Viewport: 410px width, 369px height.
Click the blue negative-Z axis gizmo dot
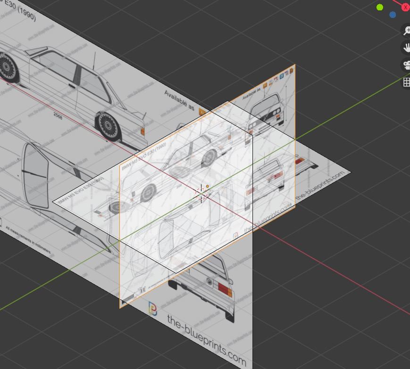point(393,15)
